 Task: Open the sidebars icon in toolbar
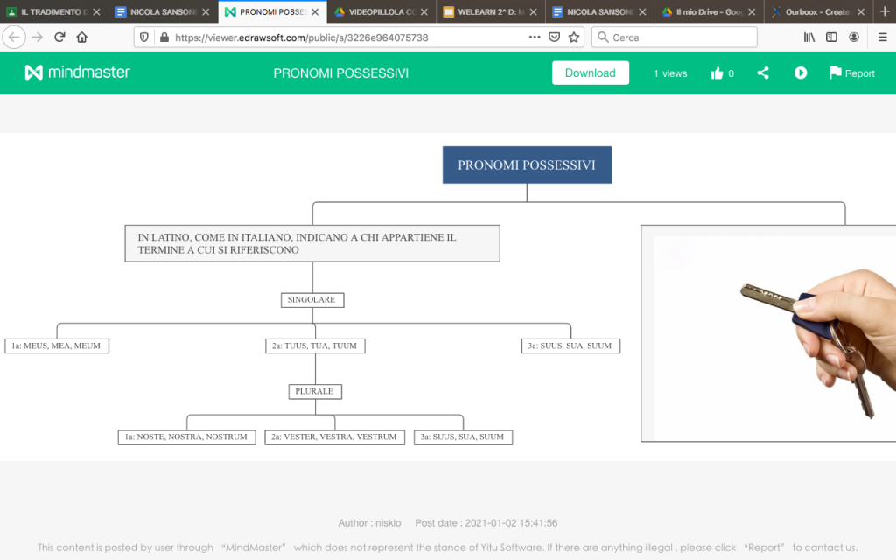click(829, 37)
